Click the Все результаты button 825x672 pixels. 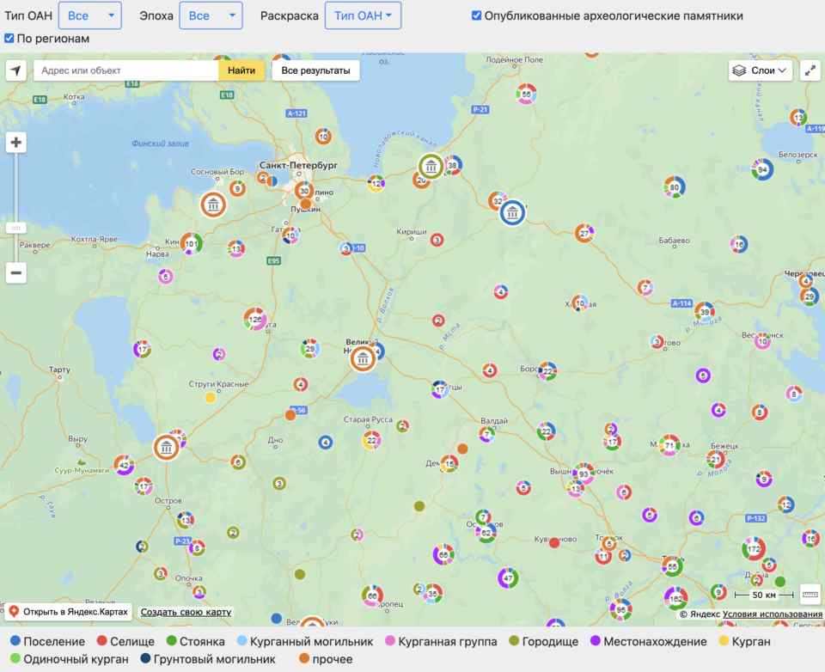pos(315,70)
